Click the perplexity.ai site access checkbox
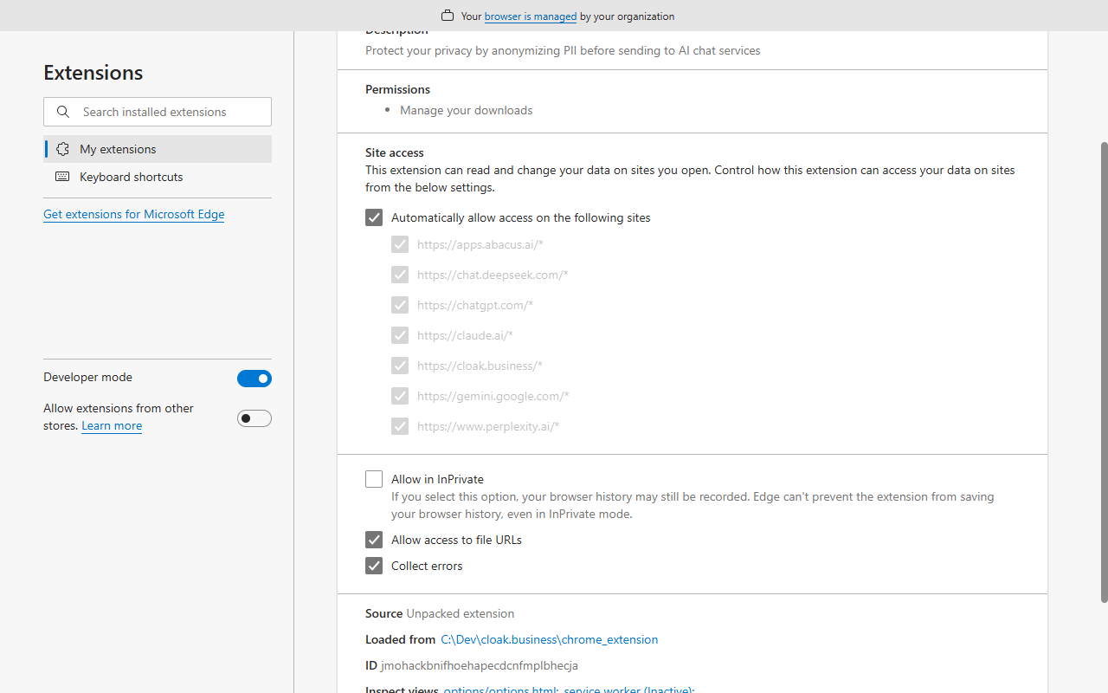1108x693 pixels. [x=400, y=426]
